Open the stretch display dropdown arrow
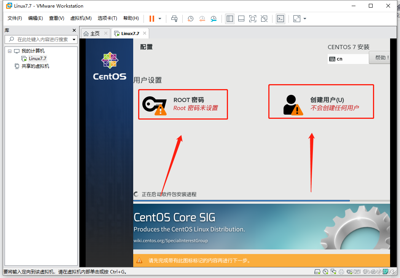The image size is (400, 278). (305, 19)
